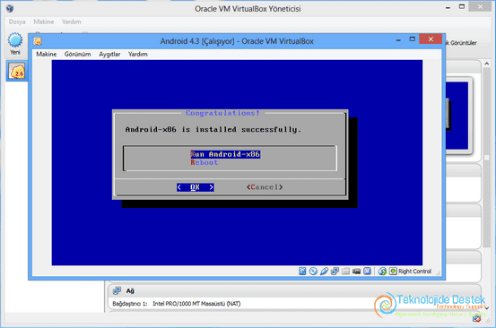Click the Cancel button in the installer dialog
Image resolution: width=496 pixels, height=328 pixels.
coord(265,187)
